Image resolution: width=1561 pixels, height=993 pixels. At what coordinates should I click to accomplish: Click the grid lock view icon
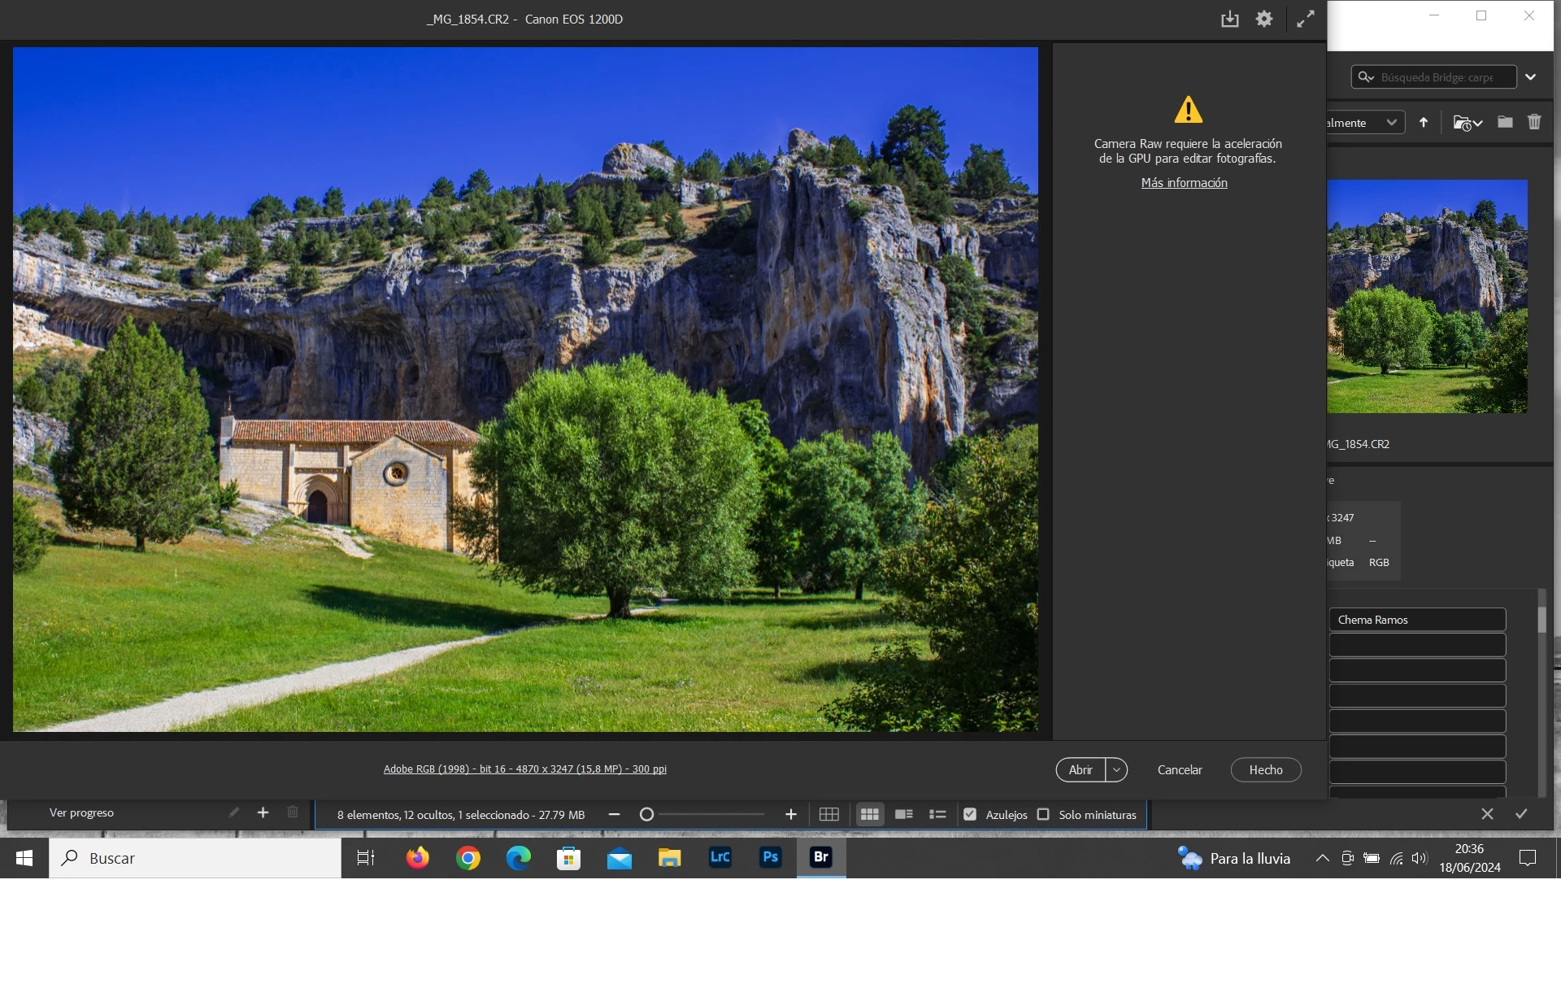point(828,814)
